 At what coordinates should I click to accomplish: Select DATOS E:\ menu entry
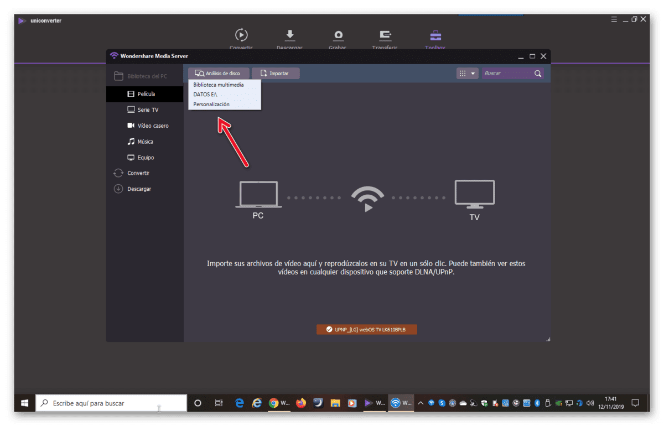pyautogui.click(x=205, y=95)
